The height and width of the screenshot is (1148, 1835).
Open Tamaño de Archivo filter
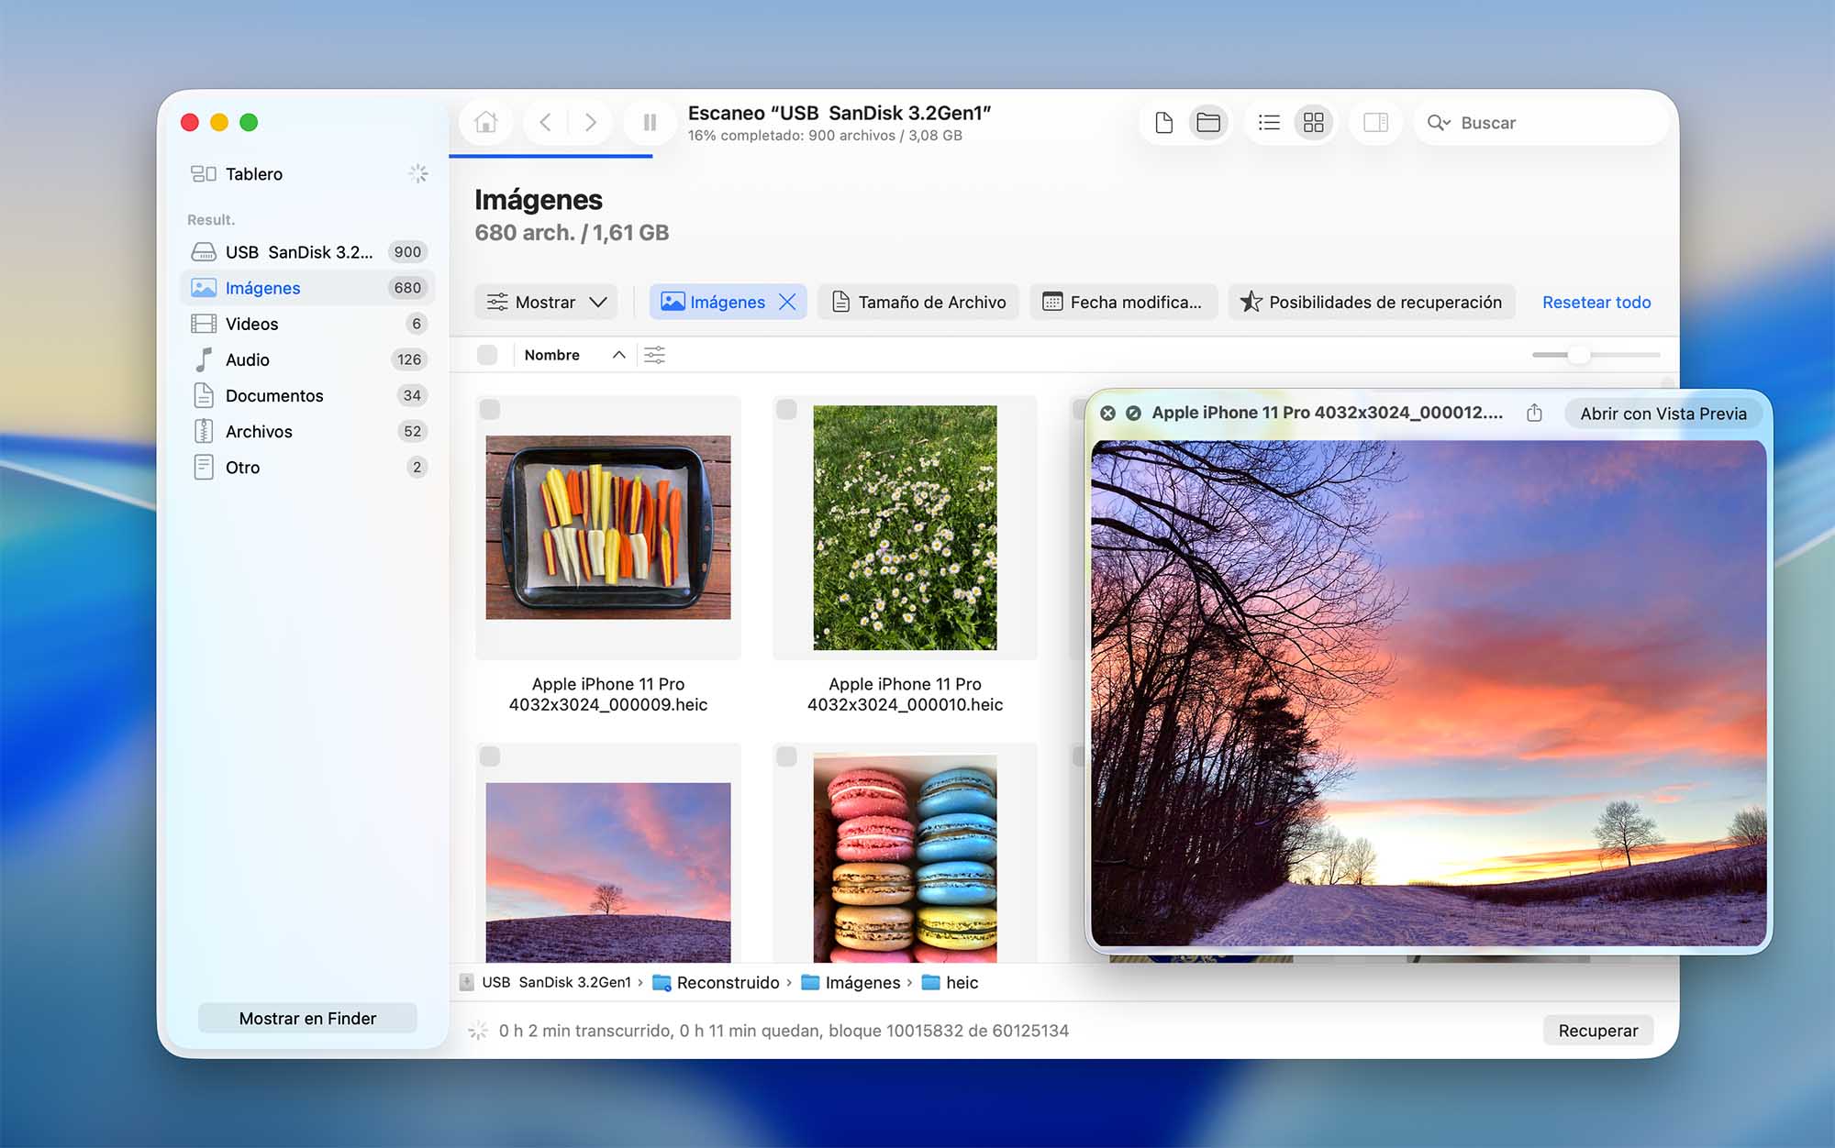point(918,302)
